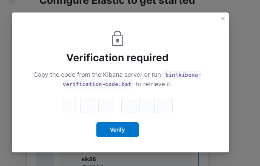Click the dimmed 'Configure Elastic to get started' heading

[117, 2]
